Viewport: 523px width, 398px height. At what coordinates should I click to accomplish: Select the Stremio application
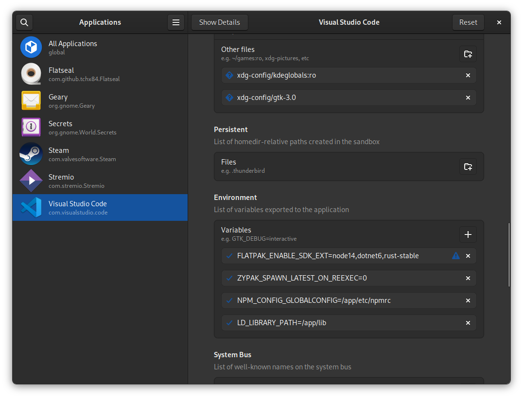coord(73,181)
